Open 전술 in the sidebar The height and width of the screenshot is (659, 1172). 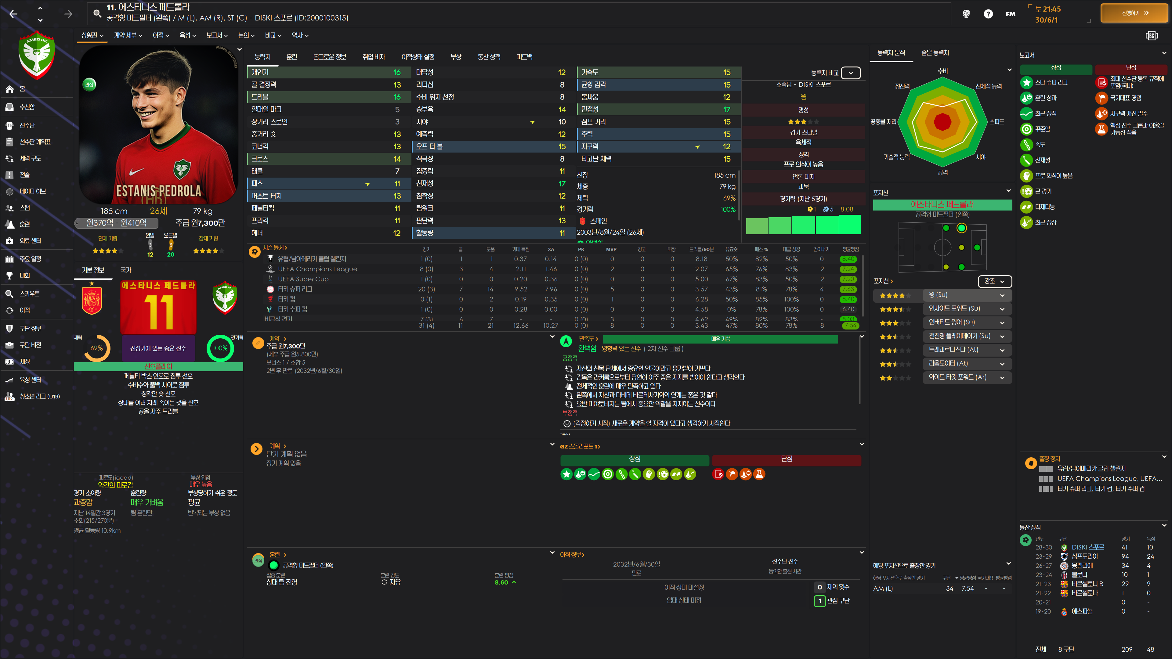[24, 175]
